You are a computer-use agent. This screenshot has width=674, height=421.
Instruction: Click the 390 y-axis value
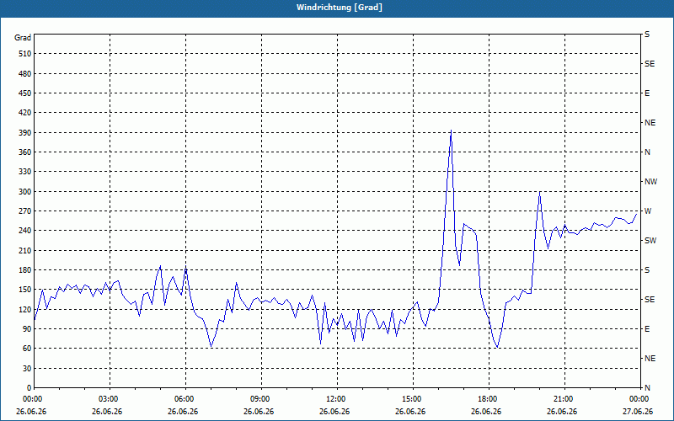[25, 133]
